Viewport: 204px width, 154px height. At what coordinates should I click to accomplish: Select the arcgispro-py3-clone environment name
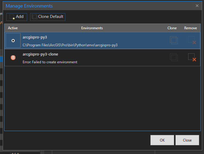point(40,54)
